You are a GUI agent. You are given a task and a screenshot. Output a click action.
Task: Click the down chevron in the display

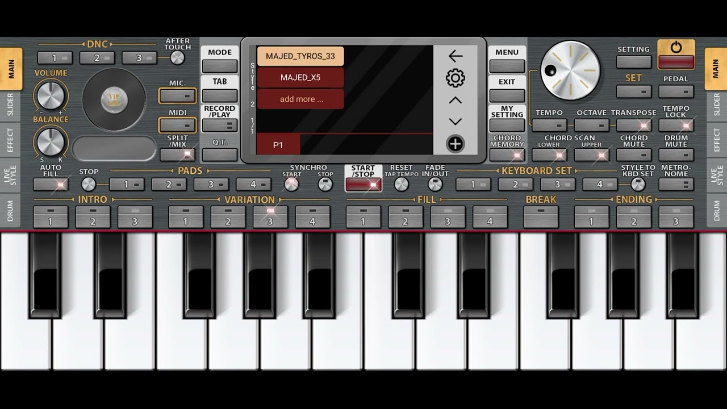click(456, 122)
